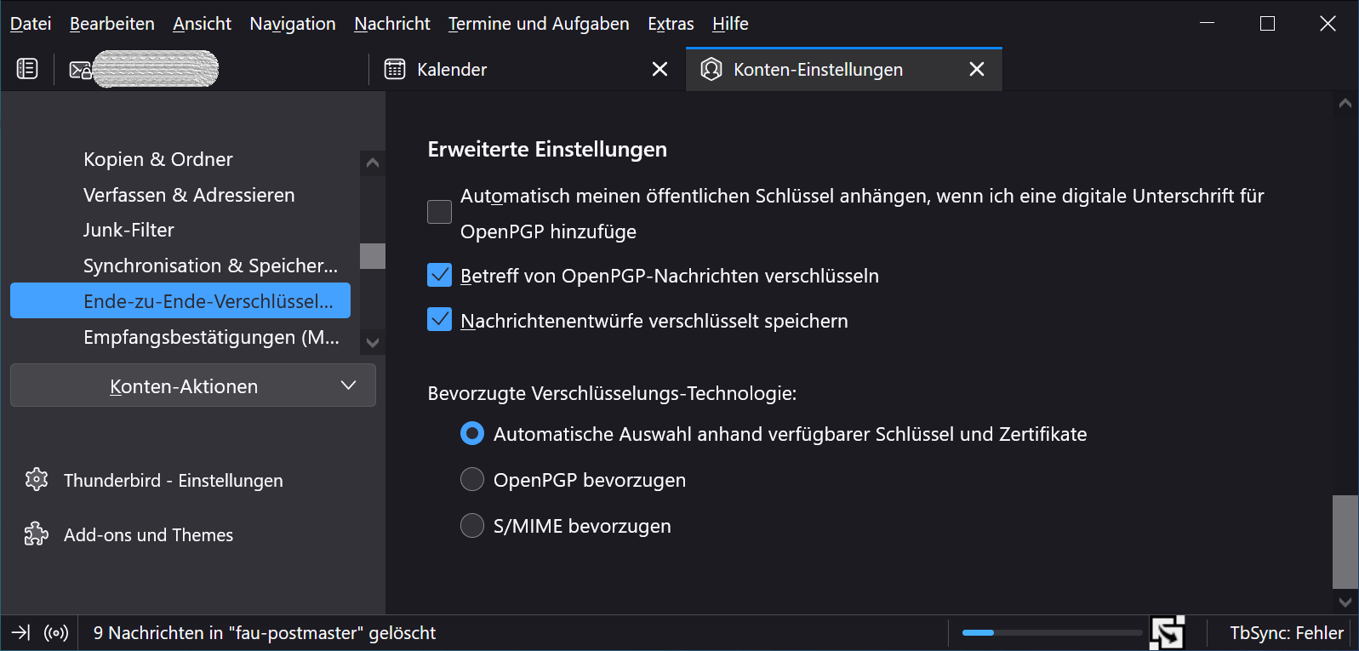Click the online status radio icon
Screen dimensions: 1359x651
coord(56,633)
